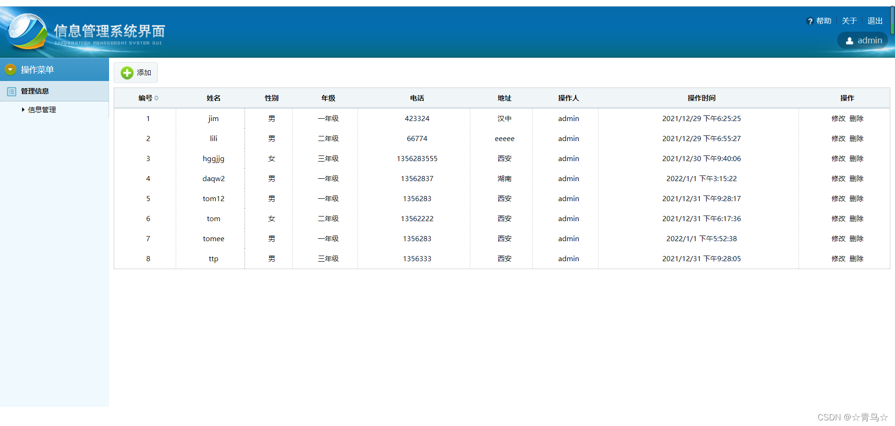895x426 pixels.
Task: Click 修改 for row 6 tom
Action: click(838, 219)
